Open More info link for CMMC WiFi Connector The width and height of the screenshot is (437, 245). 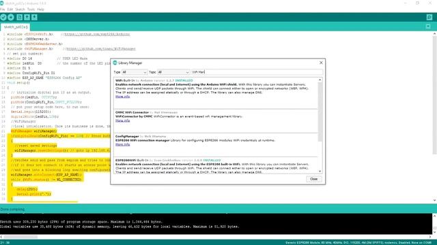[x=123, y=120]
